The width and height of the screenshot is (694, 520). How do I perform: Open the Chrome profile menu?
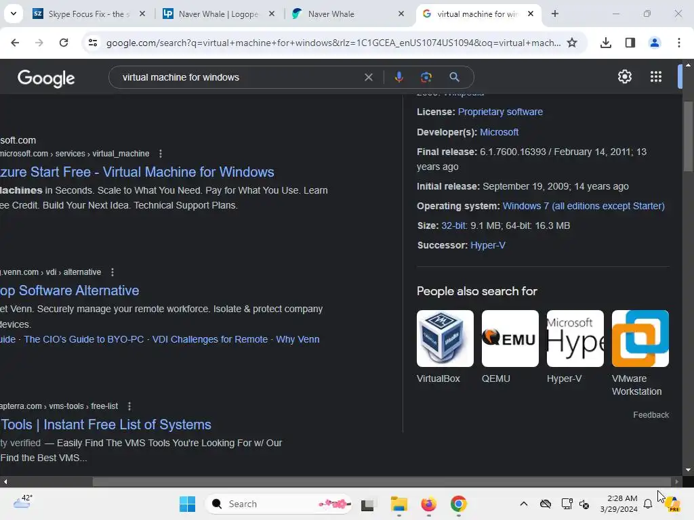[655, 43]
